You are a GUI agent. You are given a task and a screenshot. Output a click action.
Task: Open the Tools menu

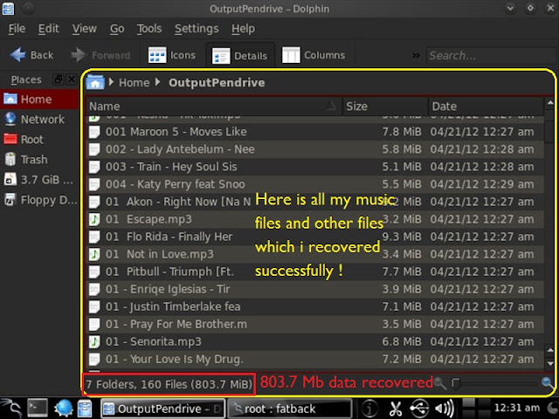coord(149,29)
